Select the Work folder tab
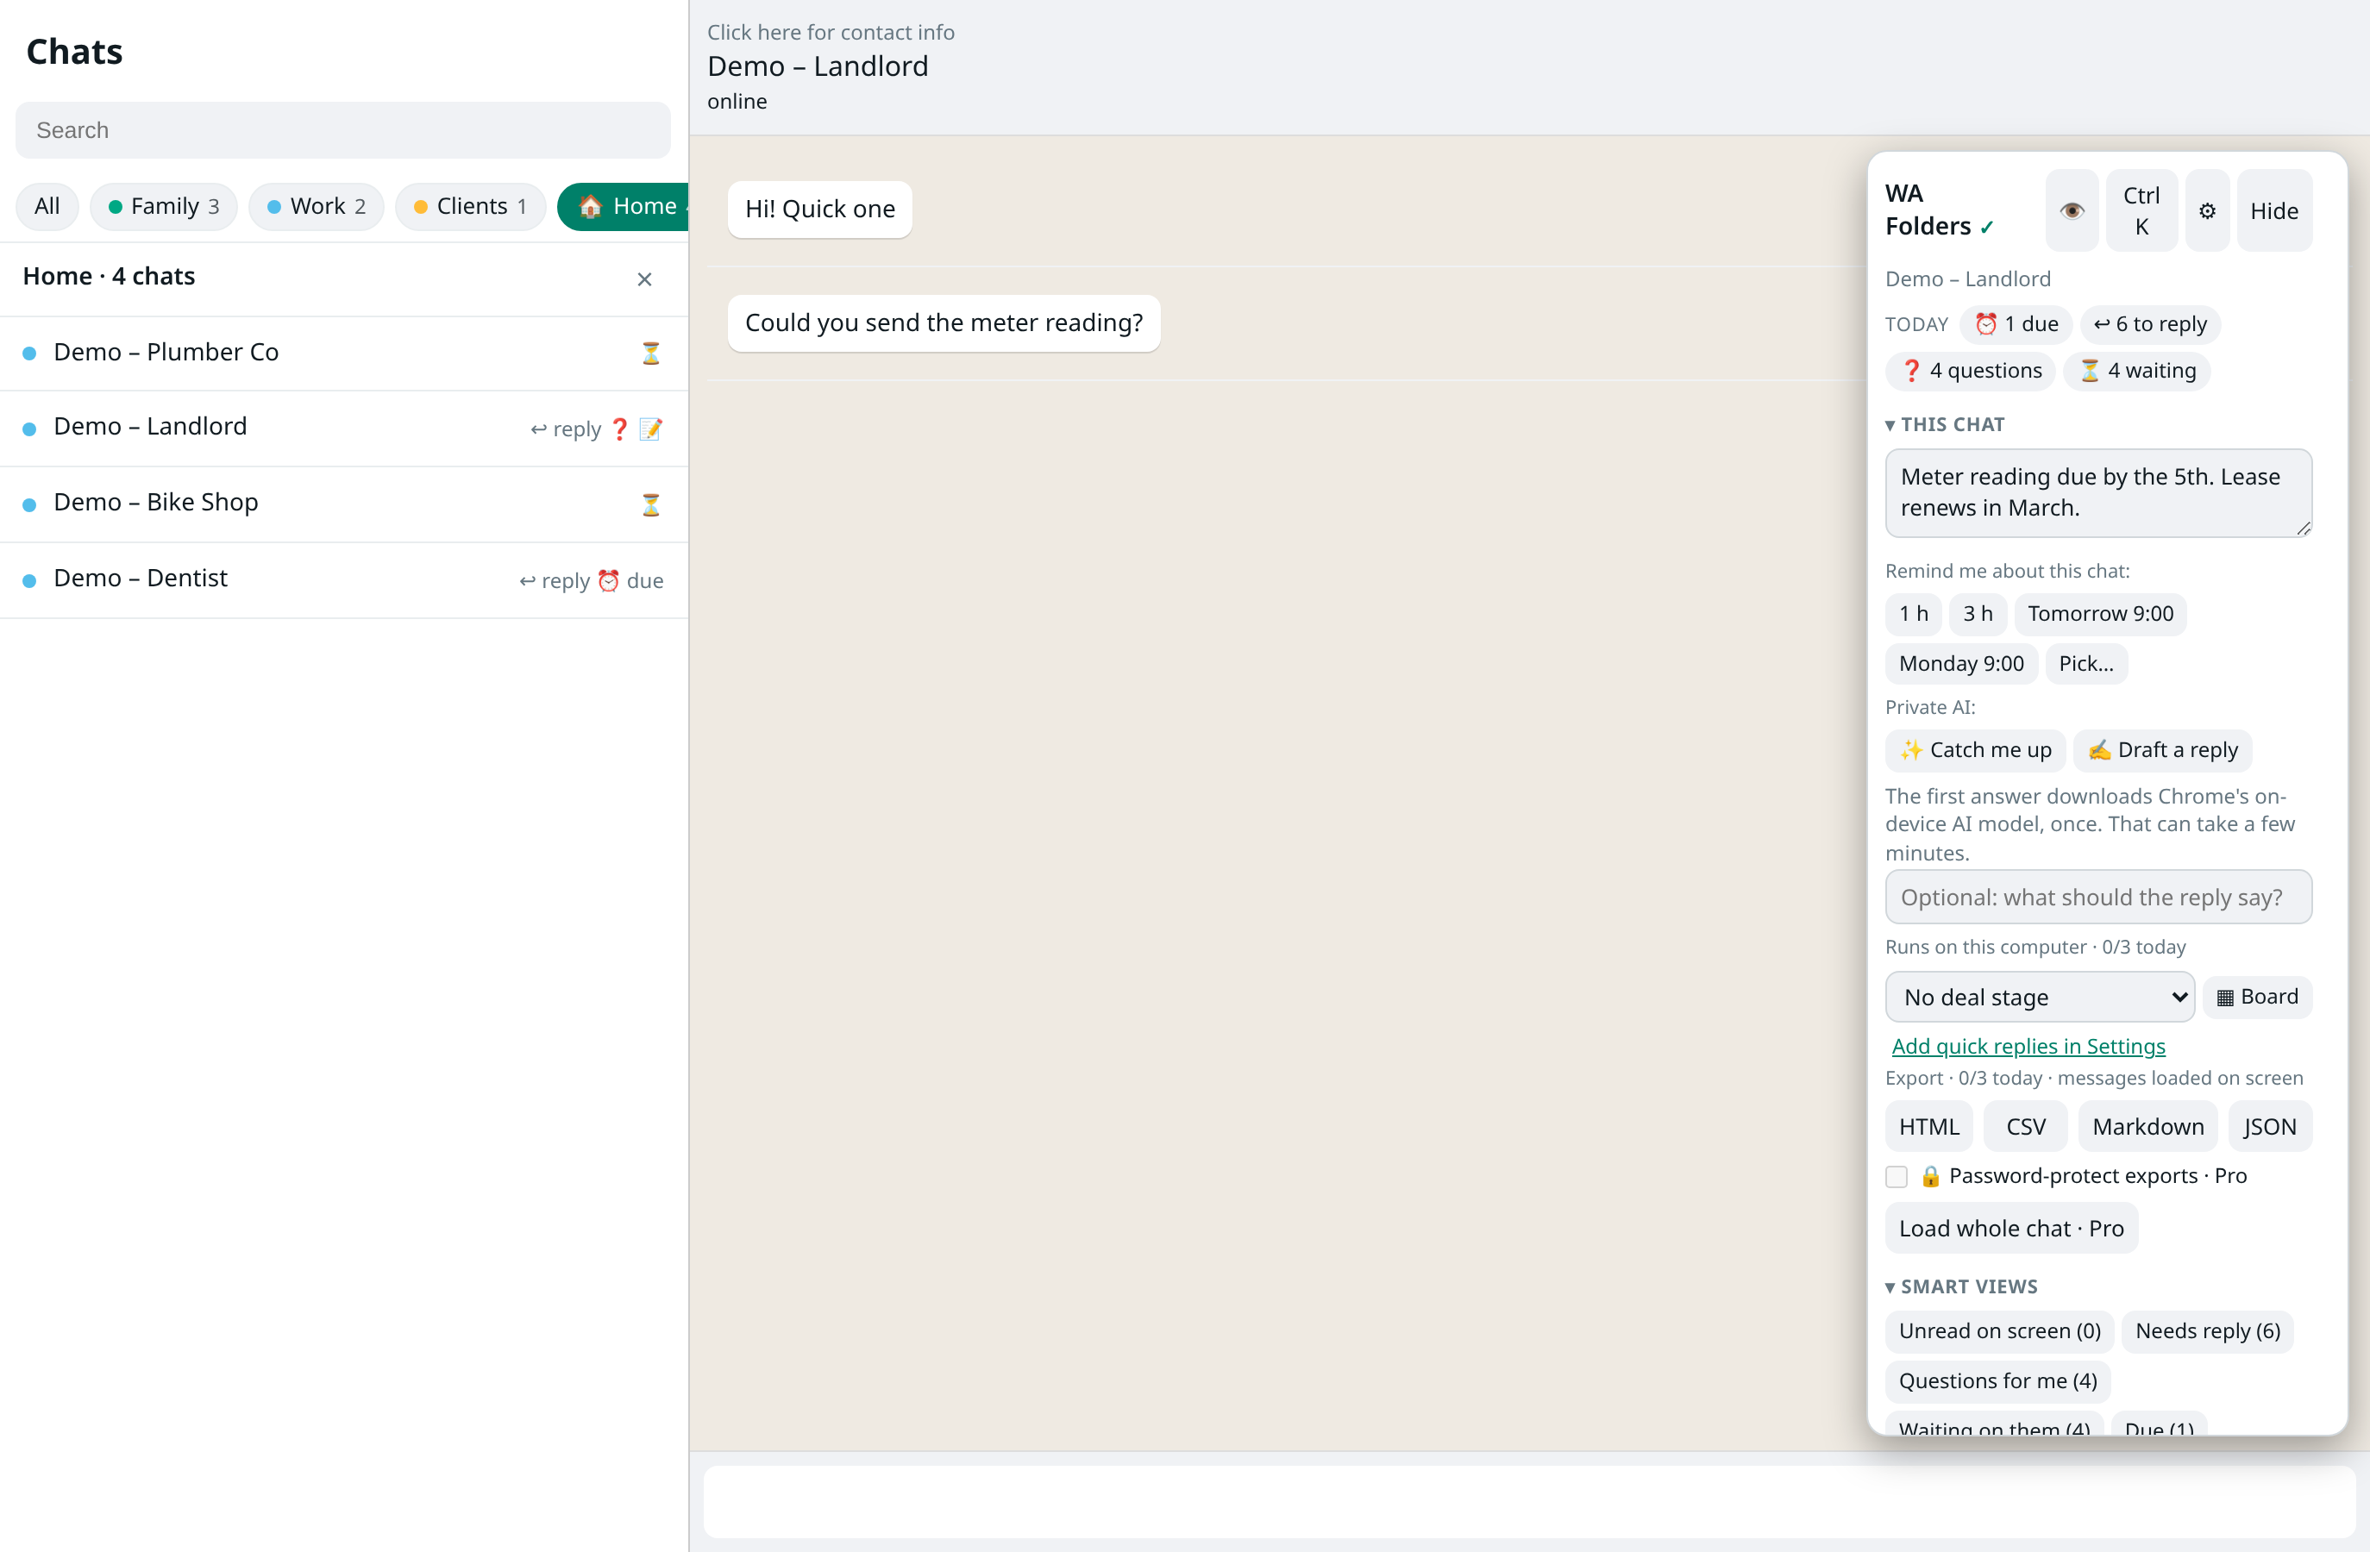This screenshot has width=2370, height=1552. 316,206
